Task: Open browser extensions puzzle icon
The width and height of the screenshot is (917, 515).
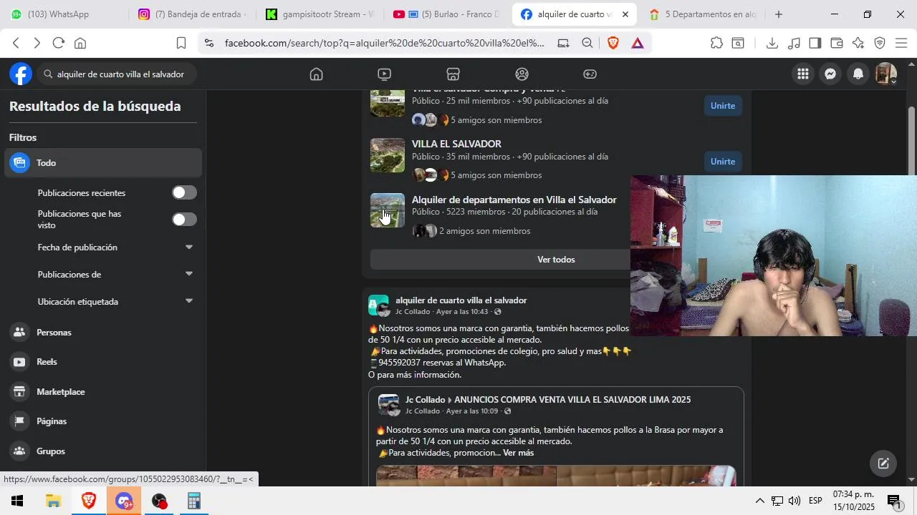Action: (716, 43)
